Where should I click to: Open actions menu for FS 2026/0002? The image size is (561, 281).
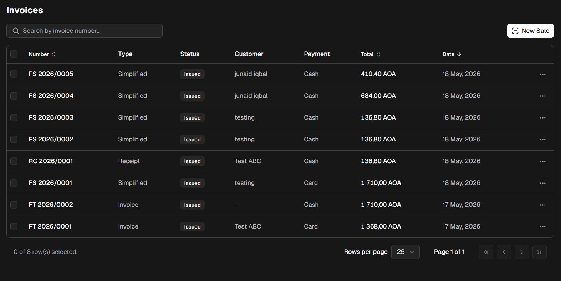tap(543, 140)
